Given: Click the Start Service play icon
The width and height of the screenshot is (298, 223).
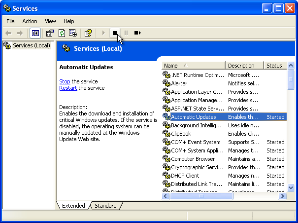Looking at the screenshot, I should click(x=103, y=33).
